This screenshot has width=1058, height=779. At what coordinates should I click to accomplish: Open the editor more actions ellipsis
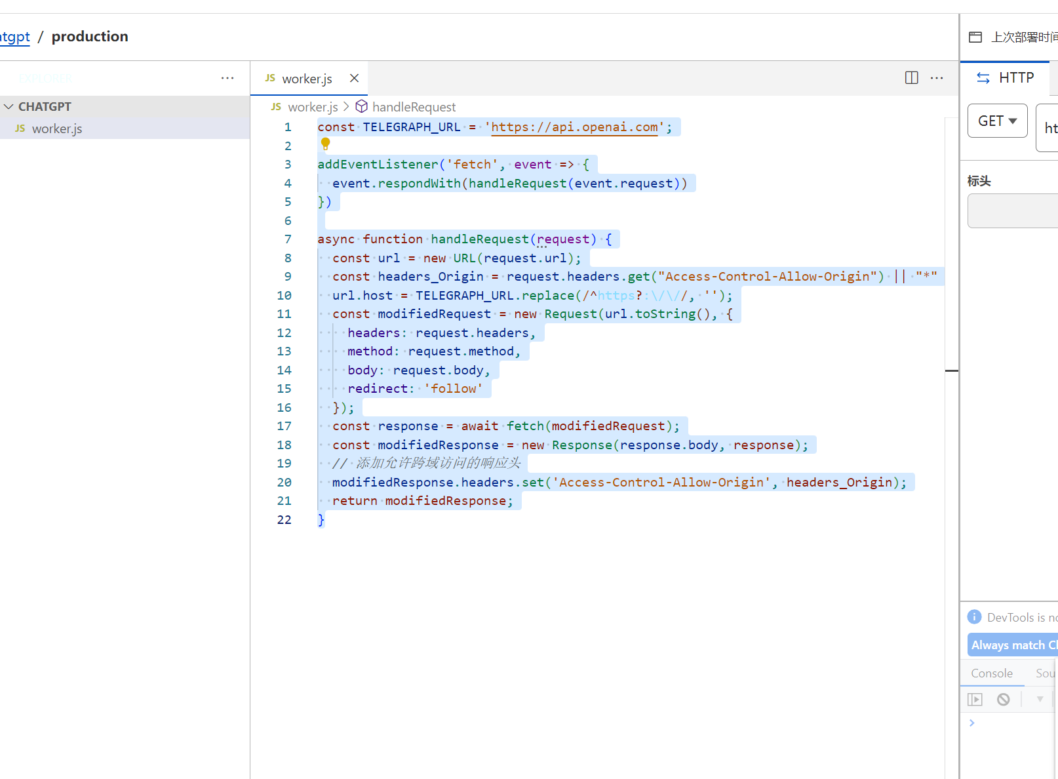point(936,77)
